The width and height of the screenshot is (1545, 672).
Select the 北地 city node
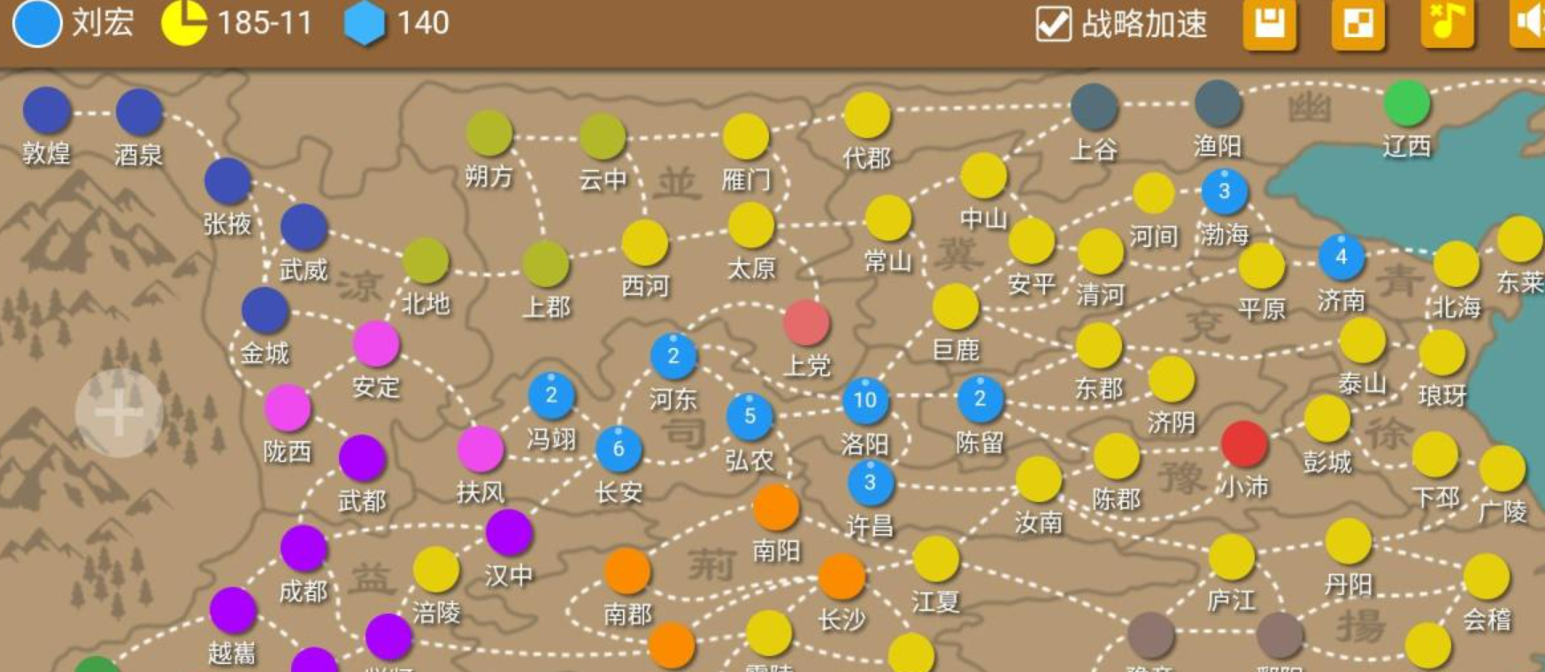[426, 260]
